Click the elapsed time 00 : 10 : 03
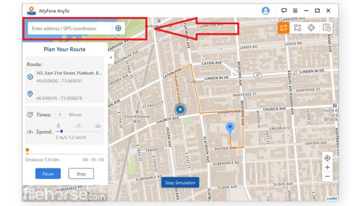361x206 pixels. (93, 160)
